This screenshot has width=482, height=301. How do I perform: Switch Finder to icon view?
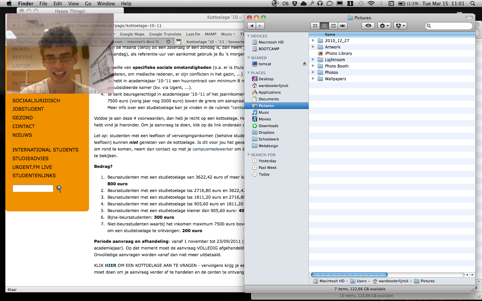[x=315, y=26]
